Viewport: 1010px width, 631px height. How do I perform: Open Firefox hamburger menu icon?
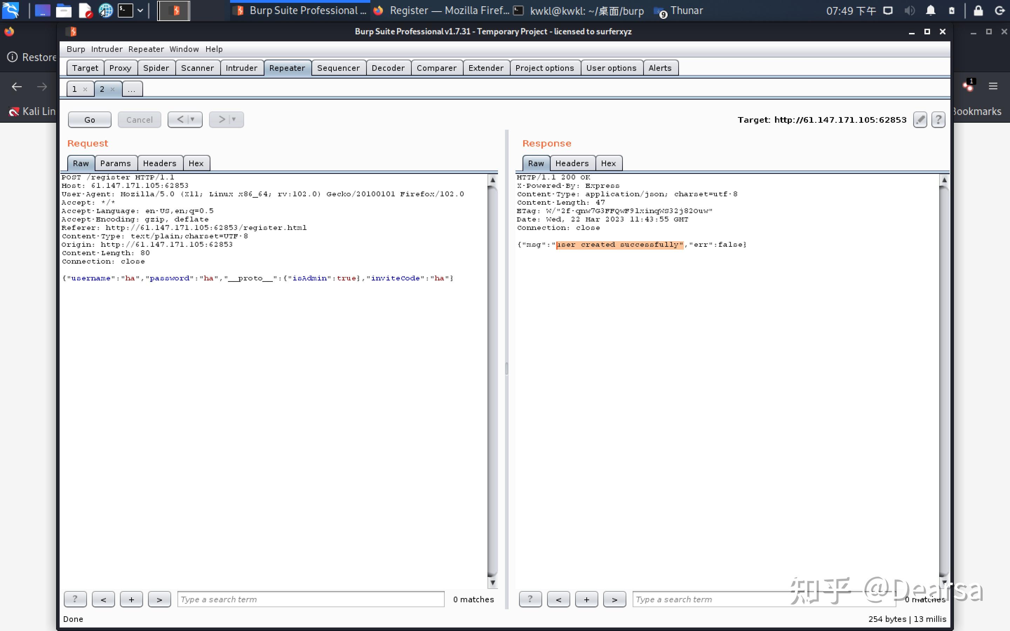993,86
